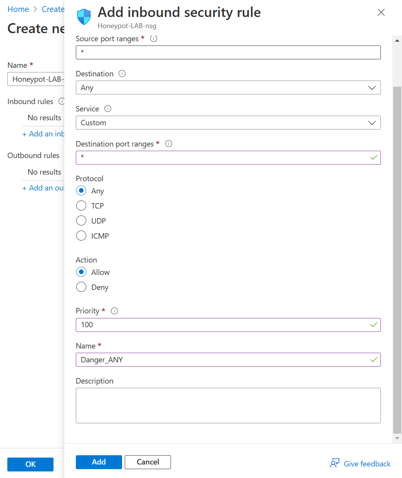Navigate to Home via the breadcrumb
The height and width of the screenshot is (478, 402).
coord(18,9)
